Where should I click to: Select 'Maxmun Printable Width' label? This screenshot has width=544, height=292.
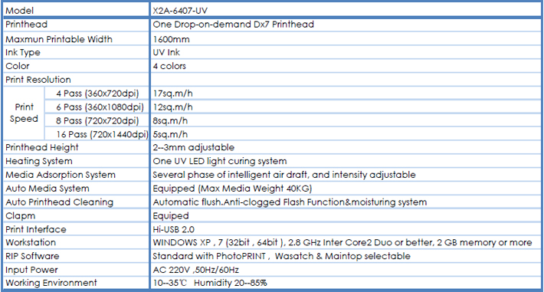pos(59,39)
